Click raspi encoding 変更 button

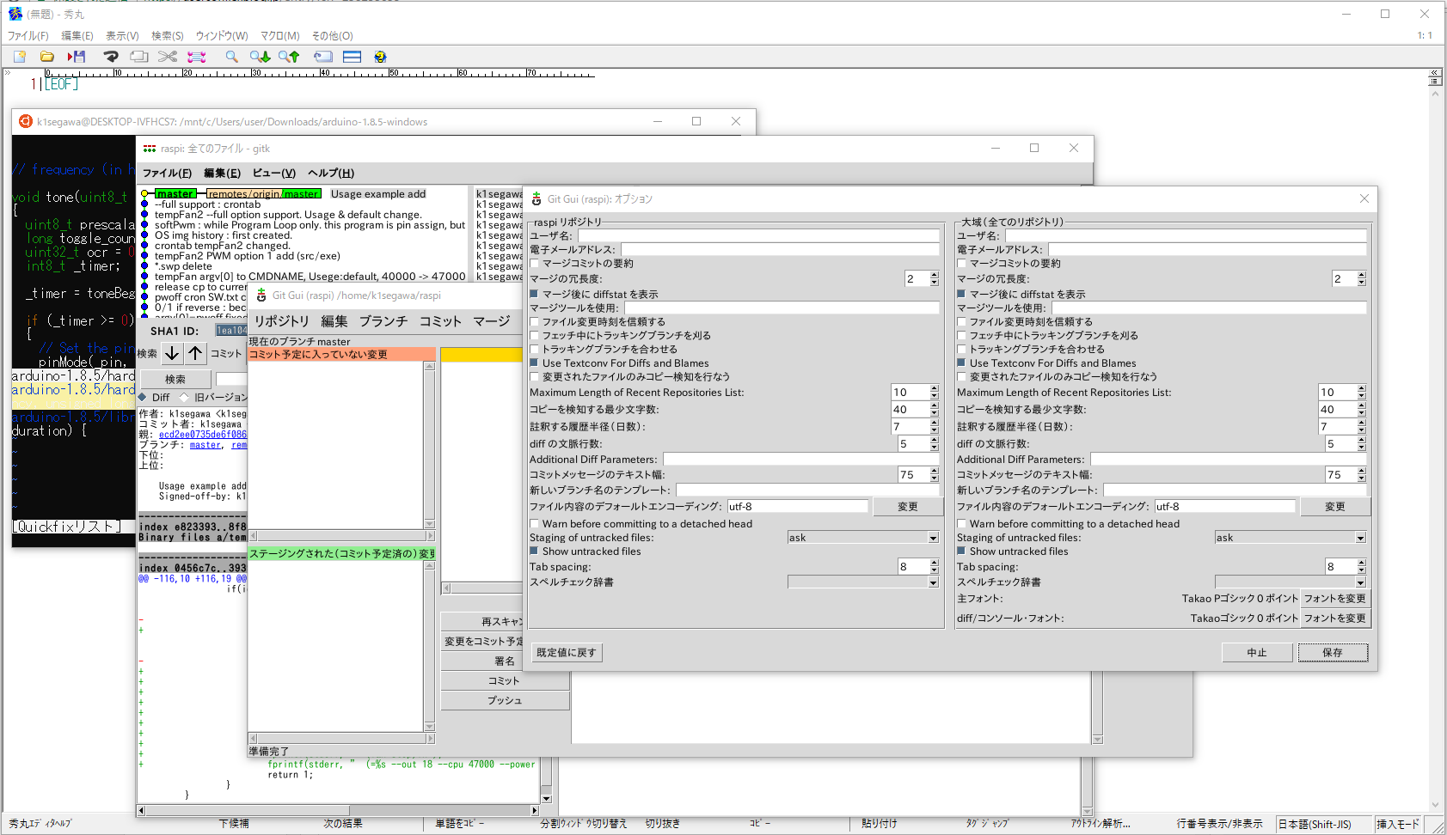[908, 507]
